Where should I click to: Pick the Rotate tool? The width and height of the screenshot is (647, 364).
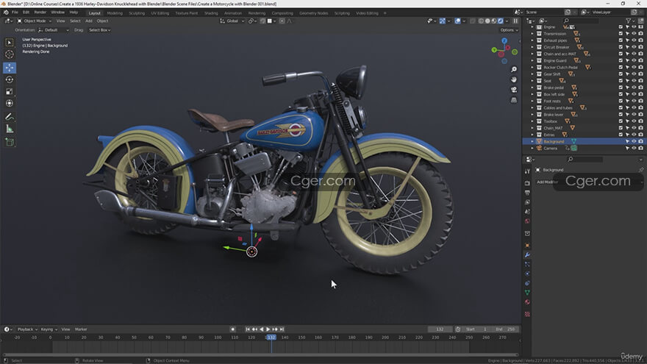pyautogui.click(x=9, y=79)
